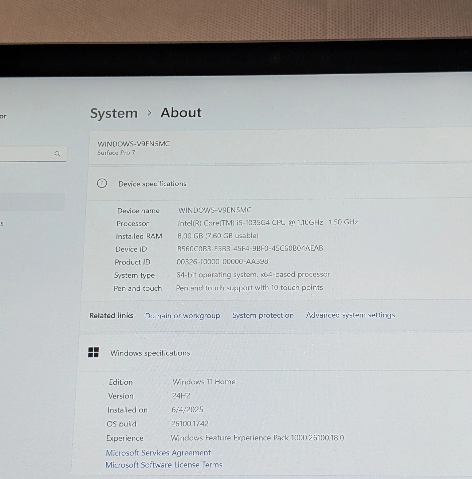
Task: Select Product ID value 00326-10000-00000-AA398
Action: pyautogui.click(x=222, y=261)
